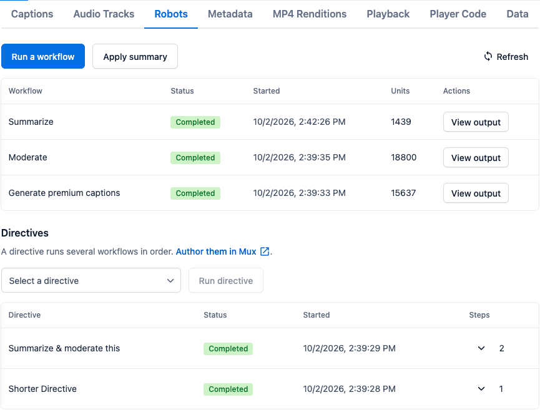The width and height of the screenshot is (540, 410).
Task: Open the MP4 Renditions tab
Action: pos(310,14)
